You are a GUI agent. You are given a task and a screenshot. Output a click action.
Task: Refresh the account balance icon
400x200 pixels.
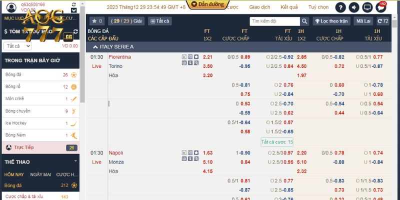point(74,3)
